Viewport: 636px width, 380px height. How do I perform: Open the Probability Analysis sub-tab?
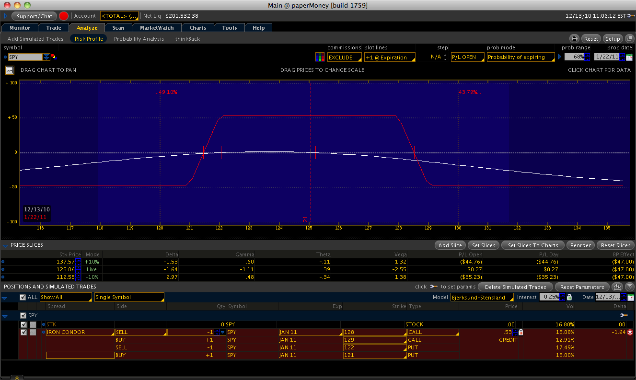pyautogui.click(x=139, y=39)
